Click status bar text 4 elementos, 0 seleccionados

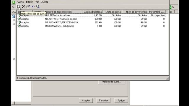(32, 78)
